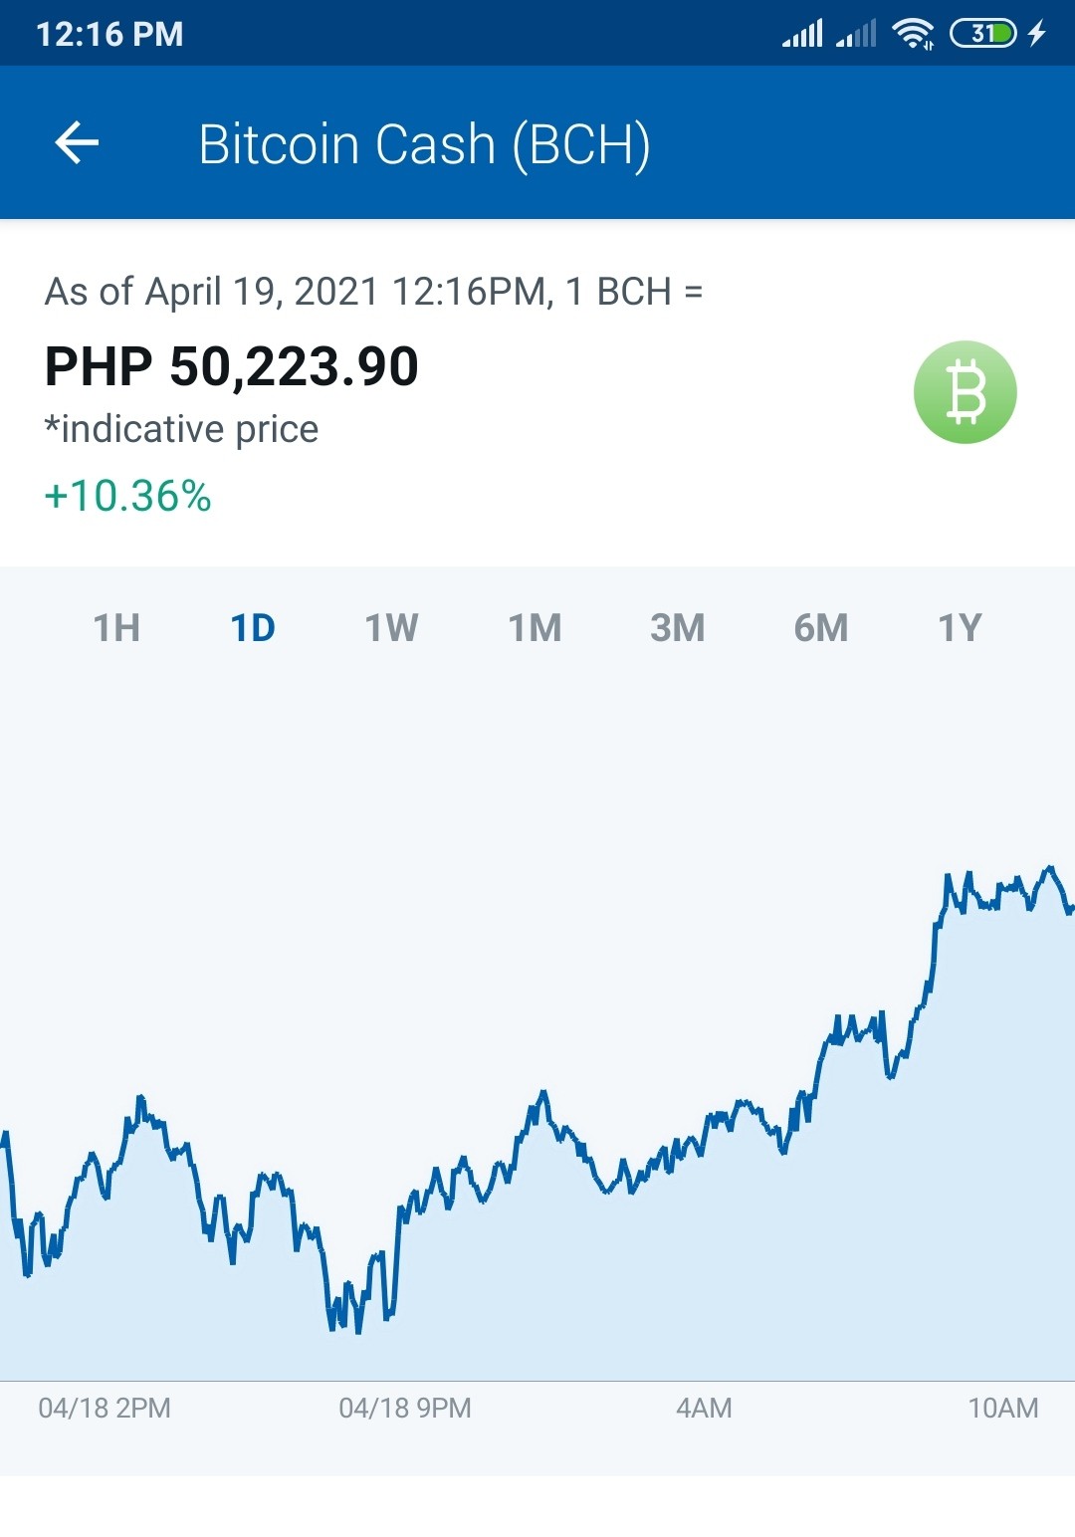Show the 1Y price chart

pyautogui.click(x=960, y=628)
